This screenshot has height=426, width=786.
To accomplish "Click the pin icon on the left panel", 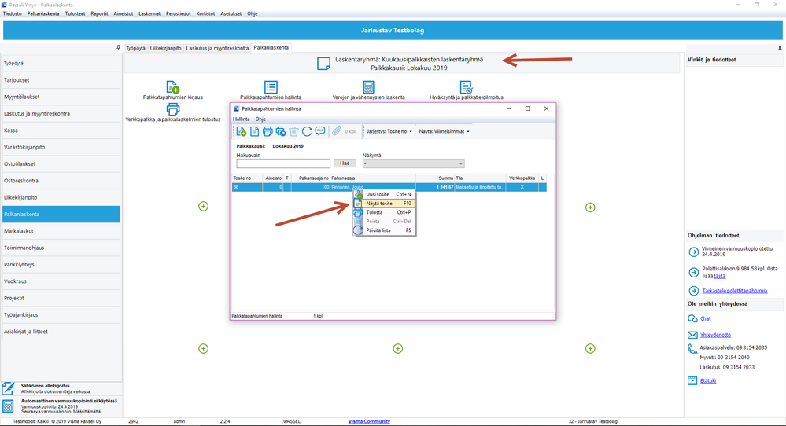I will pos(118,48).
